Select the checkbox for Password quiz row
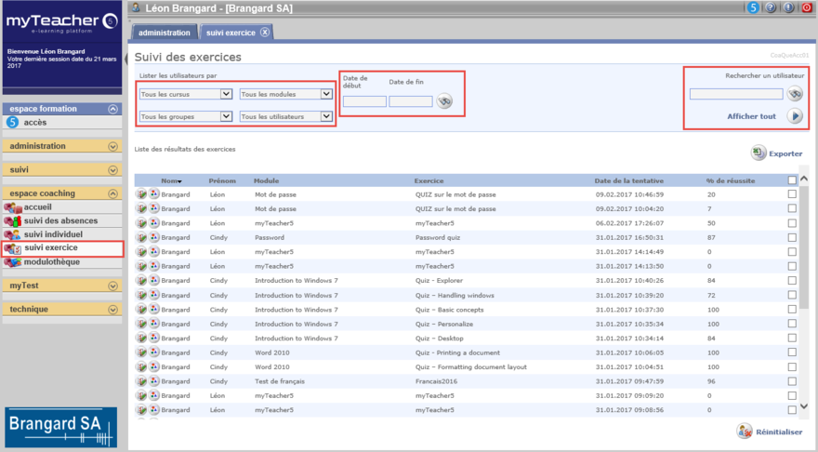This screenshot has height=452, width=818. click(792, 238)
